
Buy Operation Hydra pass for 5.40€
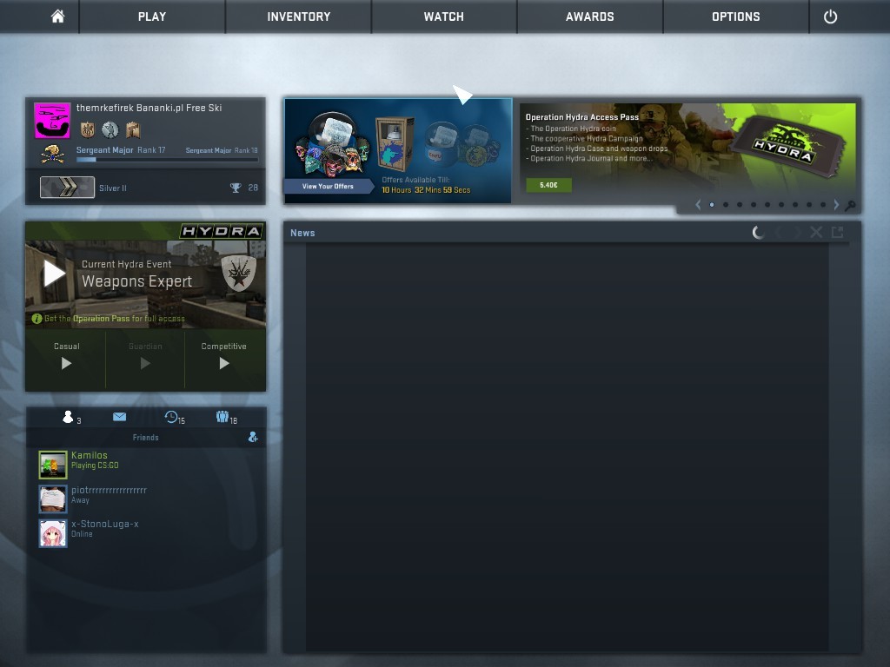548,185
